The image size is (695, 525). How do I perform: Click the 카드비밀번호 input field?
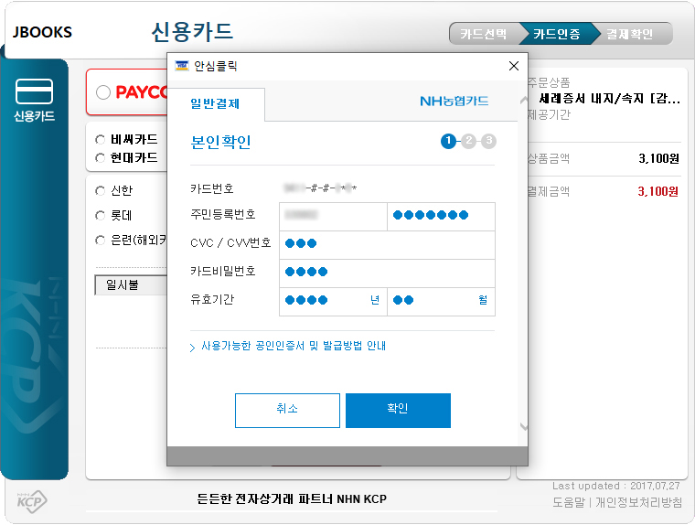[387, 273]
